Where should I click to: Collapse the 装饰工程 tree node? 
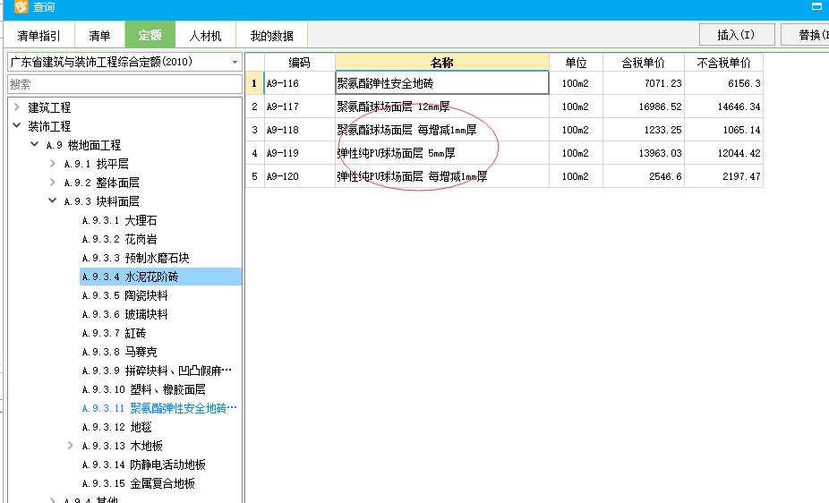pyautogui.click(x=17, y=125)
